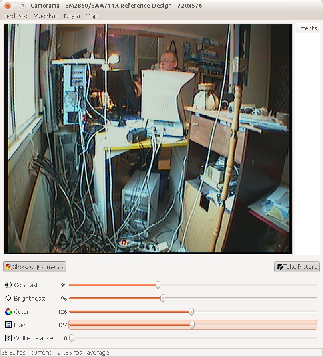This screenshot has height=357, width=323.
Task: Click the '24,85 fps - average' status text
Action: (83, 353)
